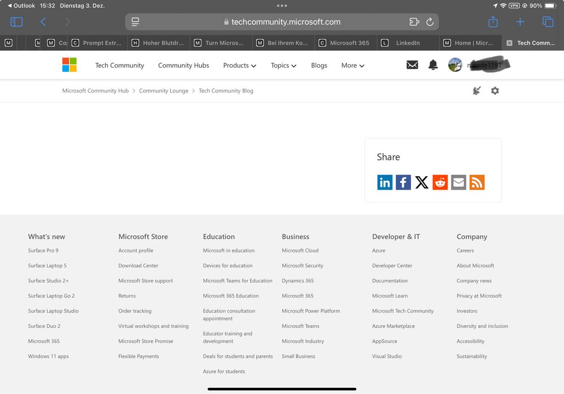Click the Microsoft logo

(69, 65)
